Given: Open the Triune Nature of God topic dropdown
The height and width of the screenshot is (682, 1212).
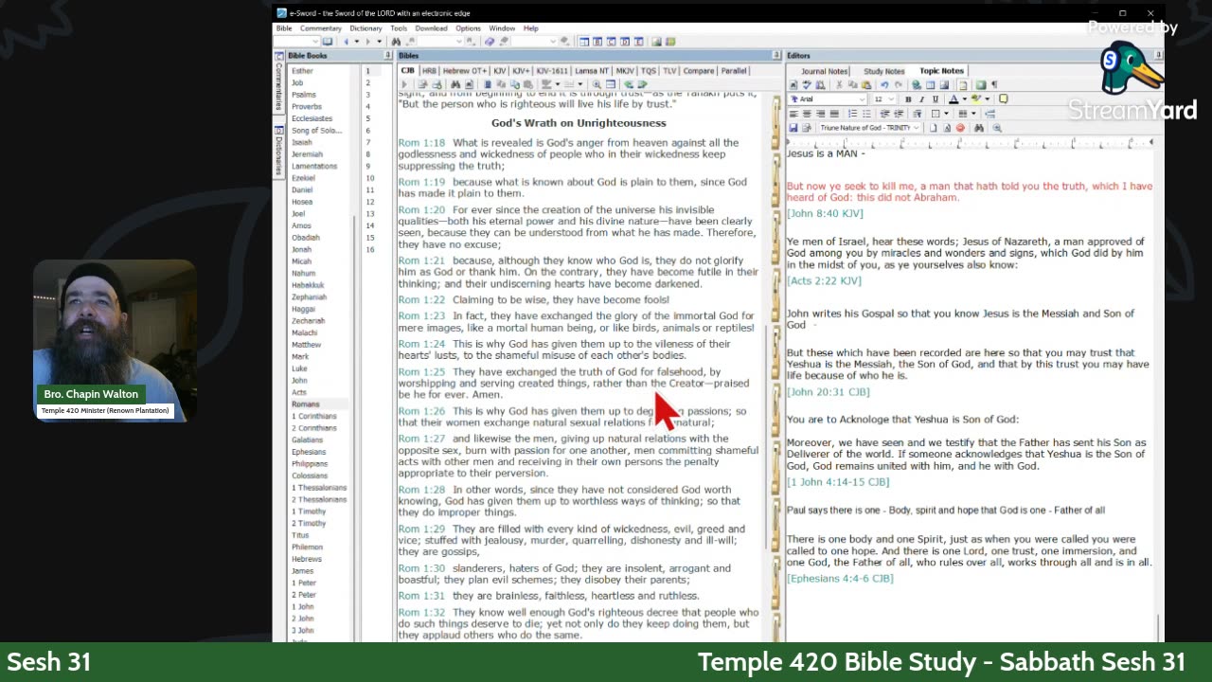Looking at the screenshot, I should 917,128.
